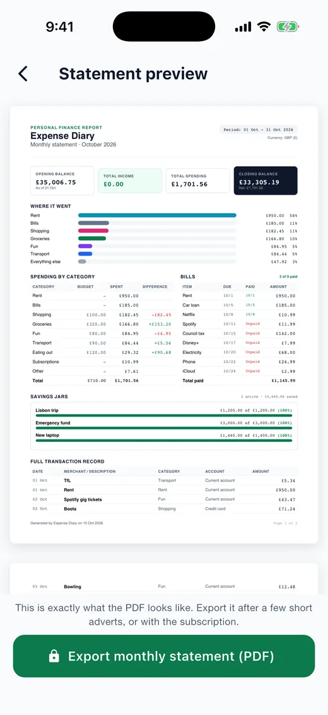Tap the green charging battery icon

[288, 27]
